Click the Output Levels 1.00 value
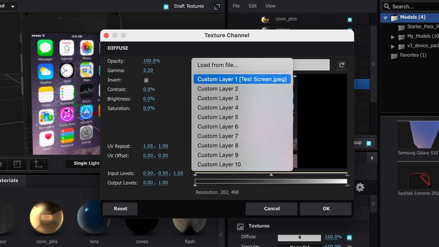The height and width of the screenshot is (247, 439). pyautogui.click(x=163, y=183)
